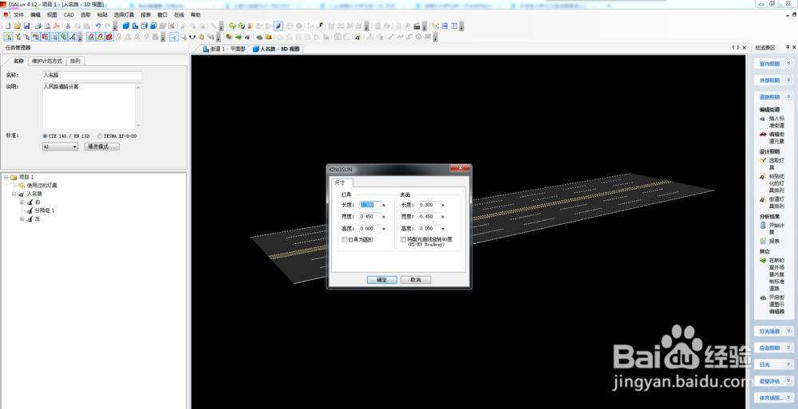The width and height of the screenshot is (798, 409).
Task: Switch to the 街道 1 - 平面图 tab
Action: click(x=224, y=49)
